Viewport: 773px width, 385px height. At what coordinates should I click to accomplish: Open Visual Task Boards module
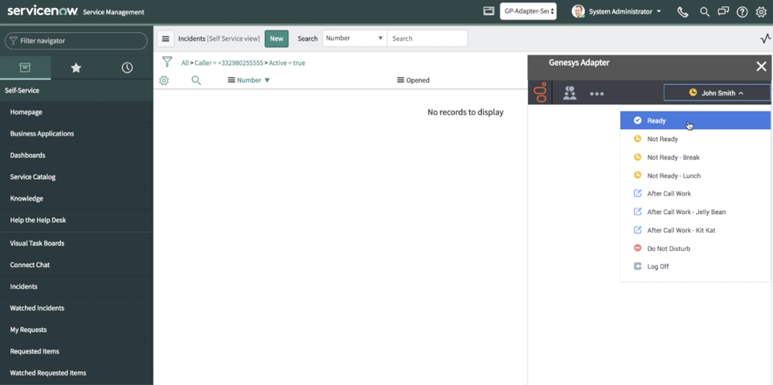click(x=37, y=243)
